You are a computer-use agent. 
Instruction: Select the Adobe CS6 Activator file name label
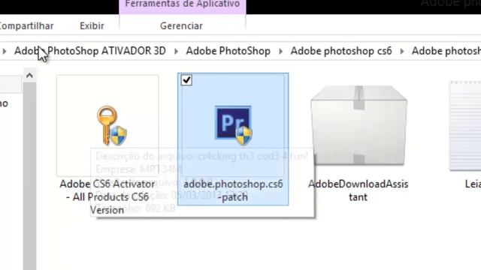point(107,196)
